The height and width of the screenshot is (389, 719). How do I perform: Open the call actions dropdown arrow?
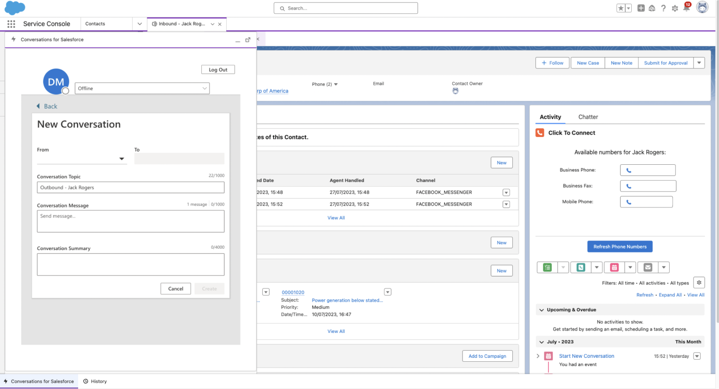(x=597, y=267)
